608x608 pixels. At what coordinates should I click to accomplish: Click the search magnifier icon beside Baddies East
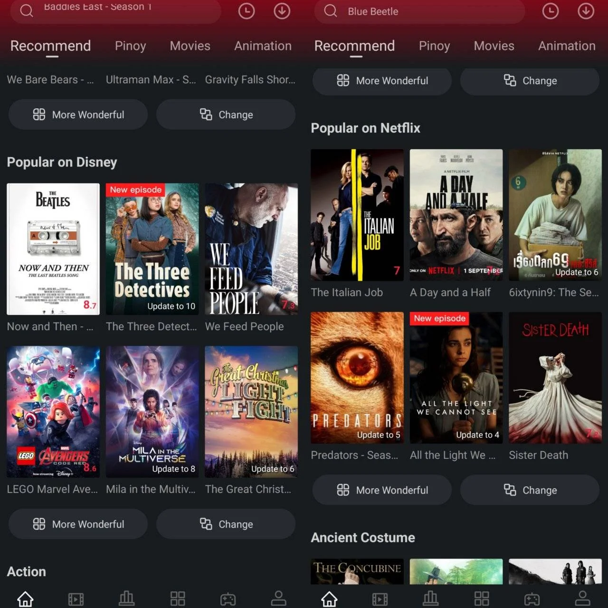(x=27, y=10)
